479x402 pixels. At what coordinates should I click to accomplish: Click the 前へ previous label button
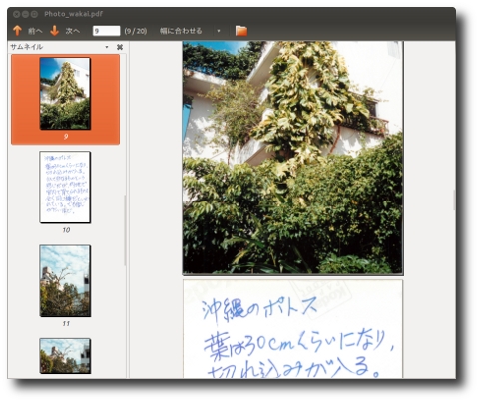click(35, 31)
